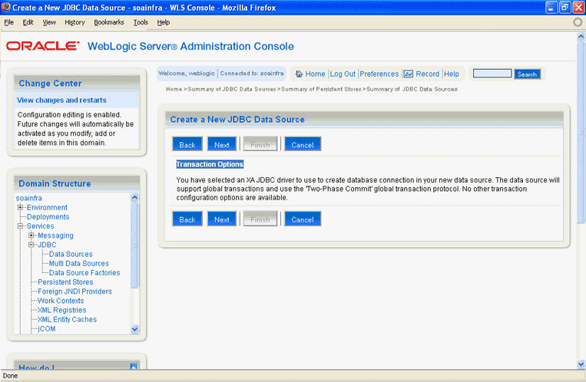This screenshot has height=382, width=586.
Task: Collapse the How do I panel icon
Action: 134,367
